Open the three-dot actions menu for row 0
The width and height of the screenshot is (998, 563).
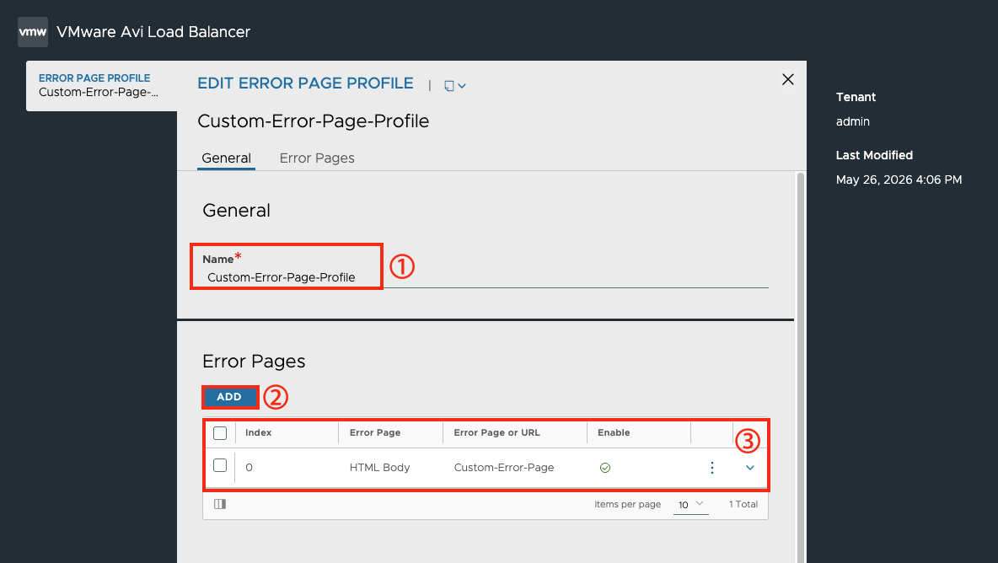(711, 468)
